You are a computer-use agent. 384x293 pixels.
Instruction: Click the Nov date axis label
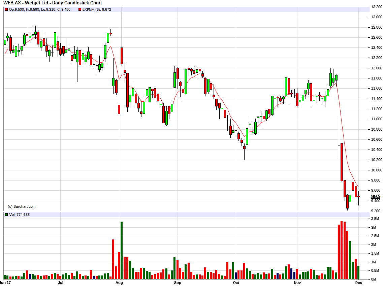297,283
